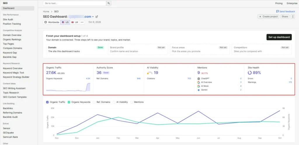Screen dimensions: 299x145
Task: Click the US flag icon
Action: (x=63, y=22)
